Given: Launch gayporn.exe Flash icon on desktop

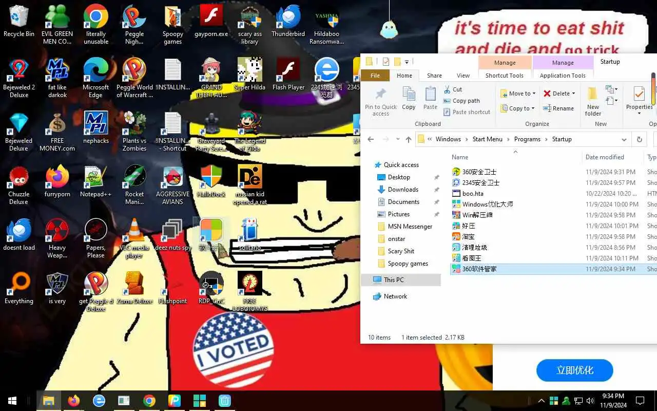Looking at the screenshot, I should click(211, 22).
